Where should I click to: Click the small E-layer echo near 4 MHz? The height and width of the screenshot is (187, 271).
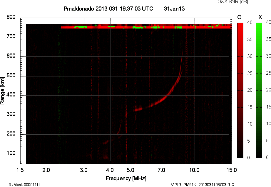tap(106, 142)
